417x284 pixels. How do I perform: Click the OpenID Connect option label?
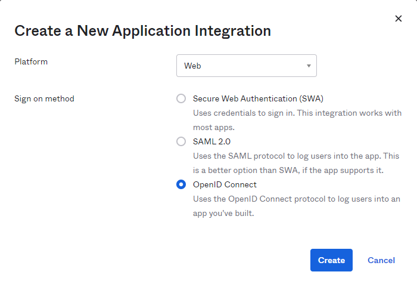click(x=225, y=184)
